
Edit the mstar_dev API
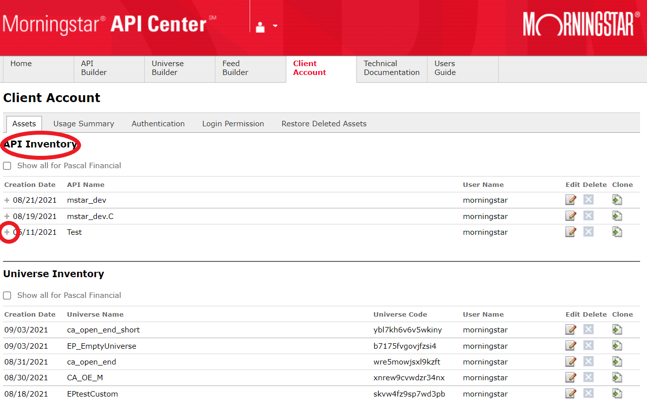(571, 200)
